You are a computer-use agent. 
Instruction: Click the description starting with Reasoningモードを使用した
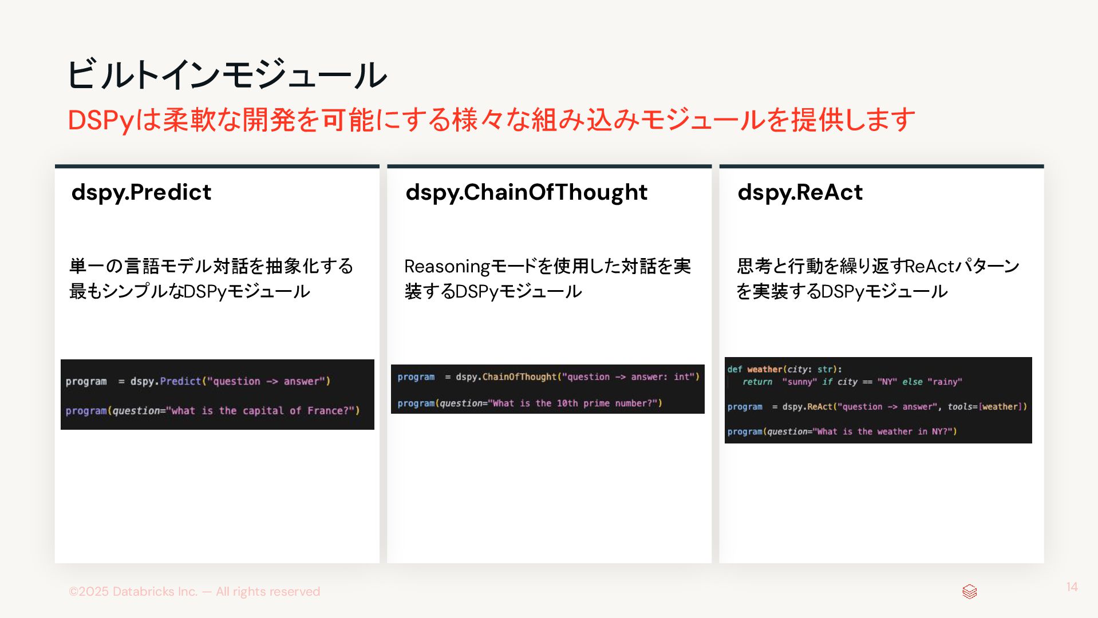(547, 266)
